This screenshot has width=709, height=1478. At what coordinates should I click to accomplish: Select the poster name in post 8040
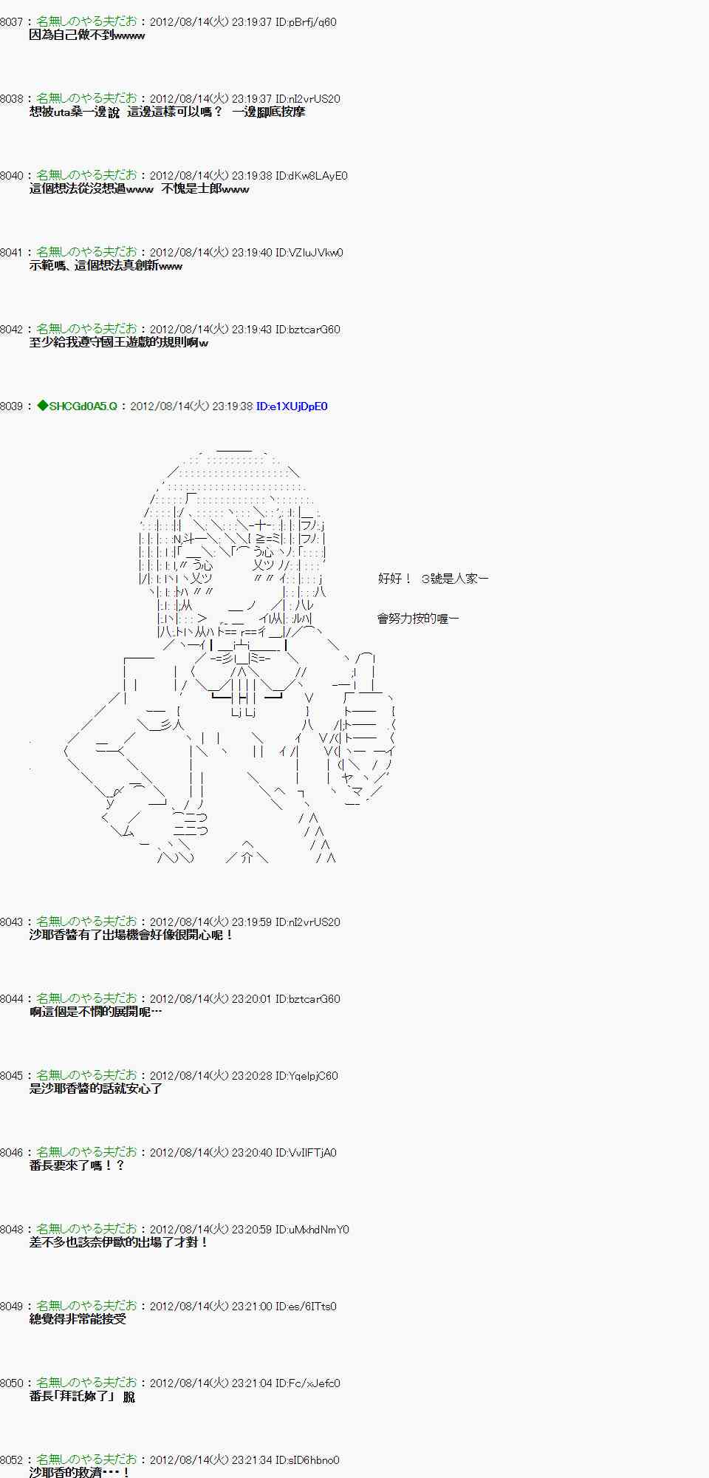coord(86,175)
